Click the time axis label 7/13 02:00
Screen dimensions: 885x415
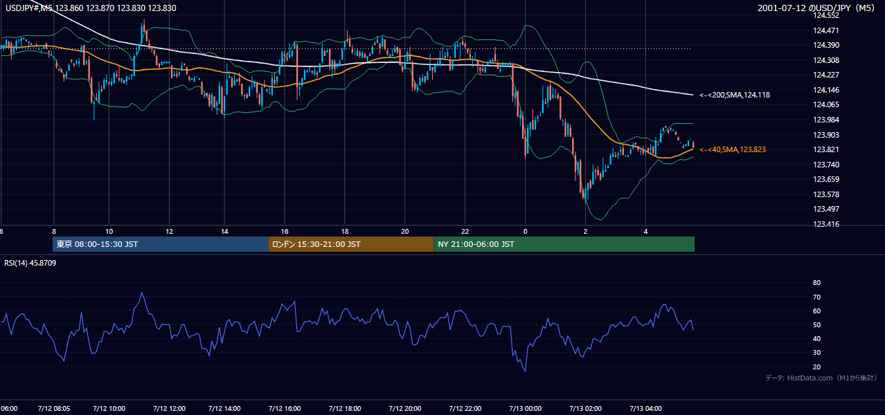pyautogui.click(x=585, y=408)
